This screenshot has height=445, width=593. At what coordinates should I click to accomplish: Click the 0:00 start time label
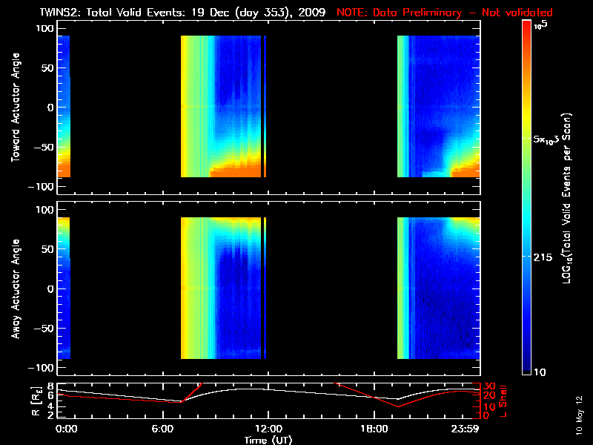[66, 429]
